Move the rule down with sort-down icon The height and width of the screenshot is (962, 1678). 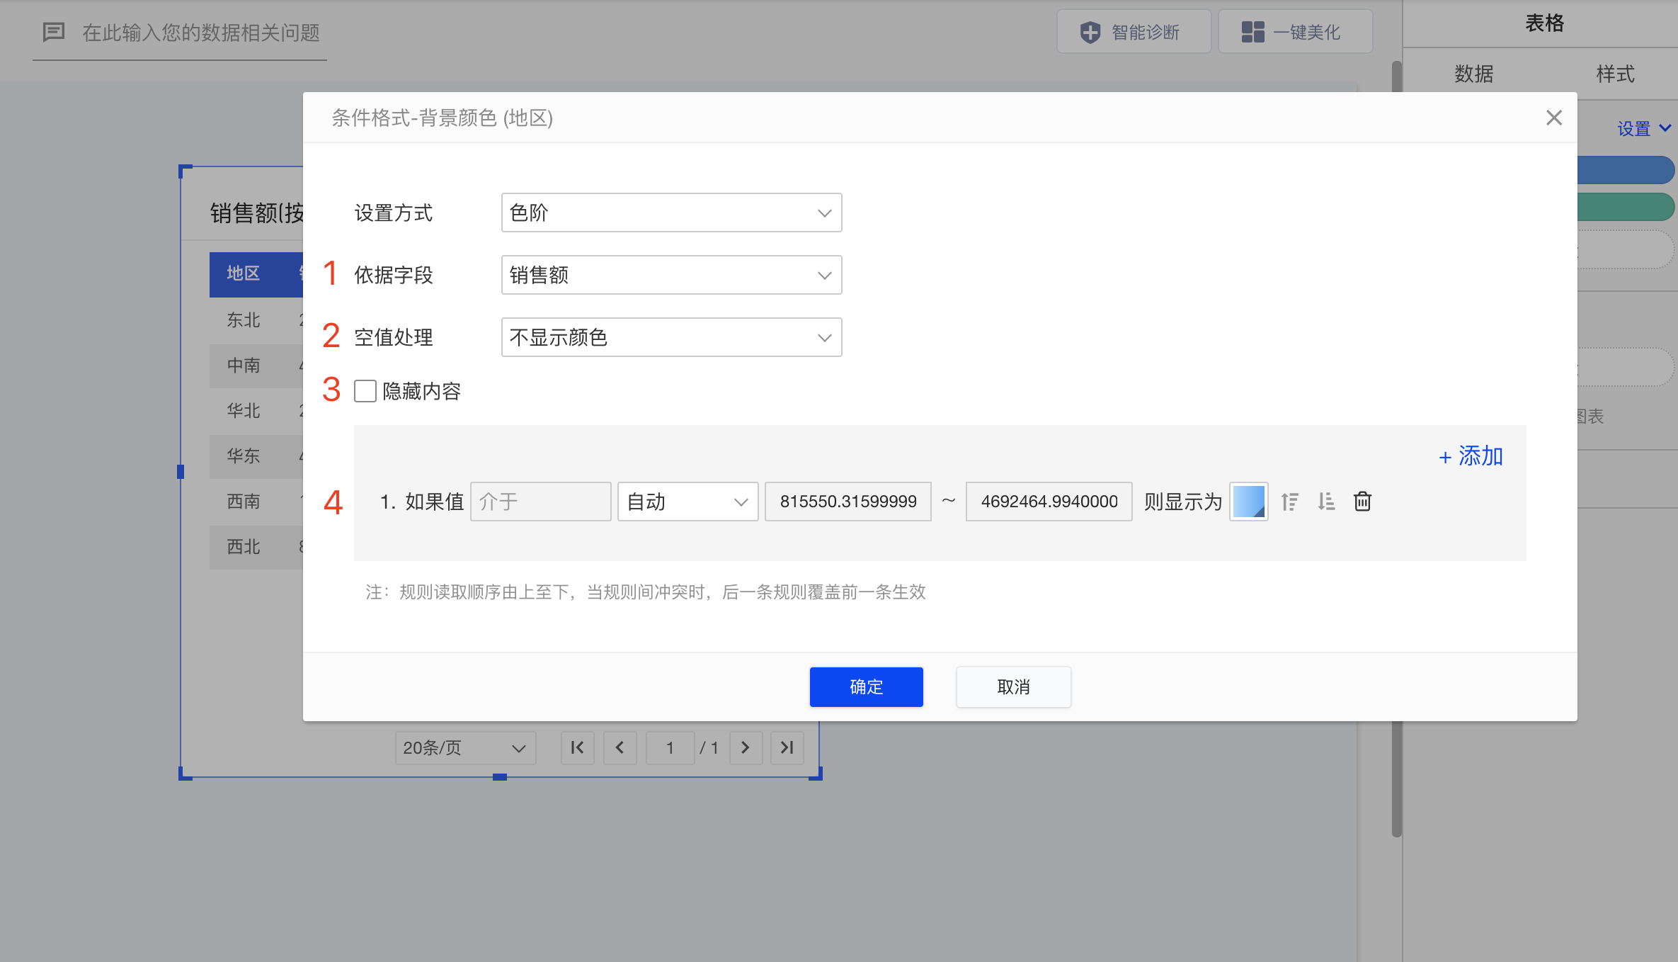[x=1326, y=502]
